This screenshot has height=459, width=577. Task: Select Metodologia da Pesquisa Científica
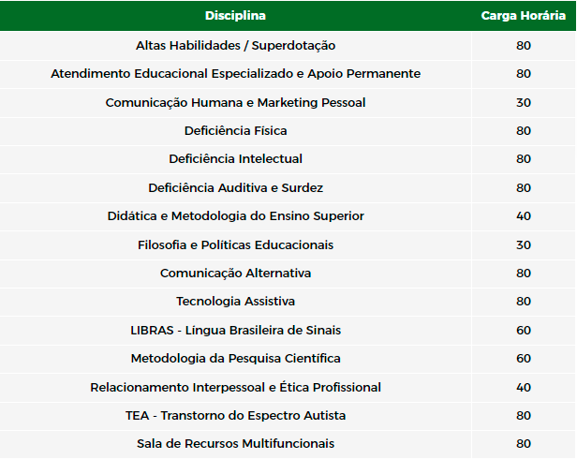(x=235, y=359)
